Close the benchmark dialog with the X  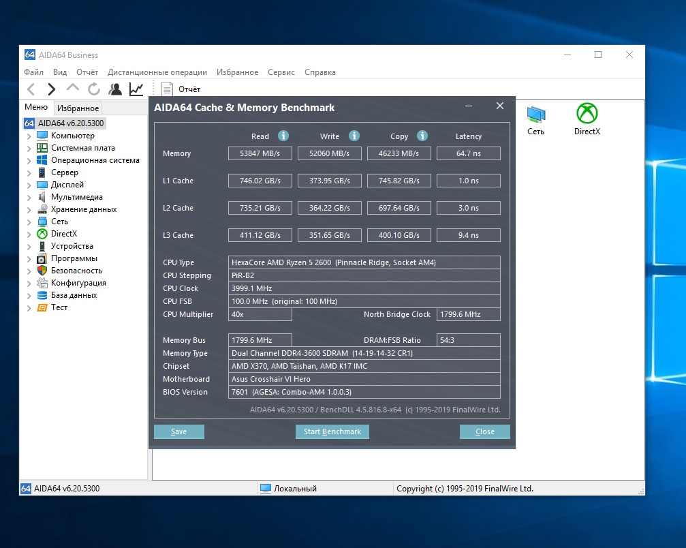500,106
